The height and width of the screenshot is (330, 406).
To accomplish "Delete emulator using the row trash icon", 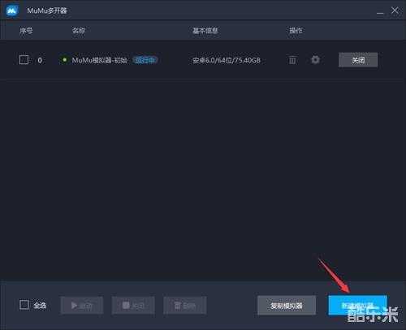I will (x=292, y=60).
